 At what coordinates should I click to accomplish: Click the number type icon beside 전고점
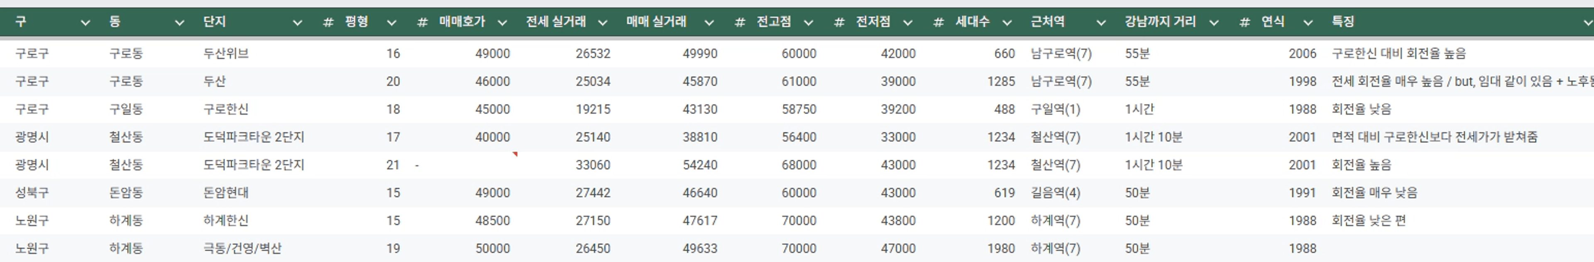(740, 23)
